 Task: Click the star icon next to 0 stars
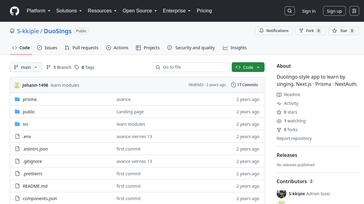279,112
